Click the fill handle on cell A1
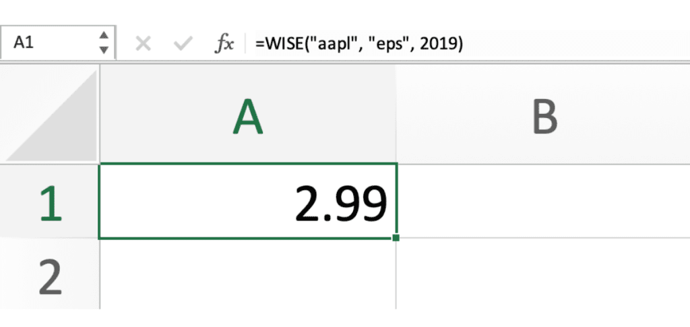 pos(396,237)
